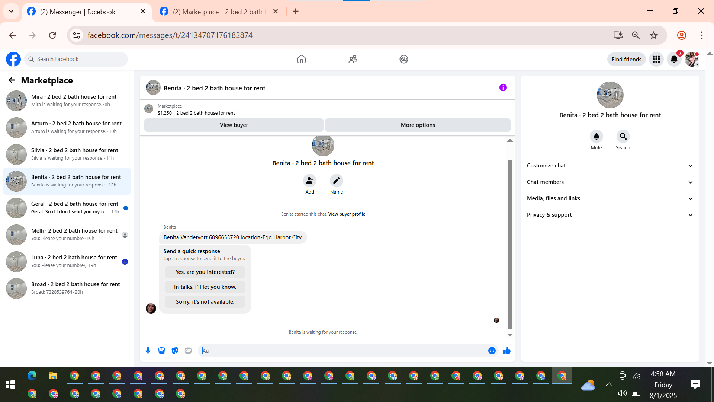Click the View buyer button
Image resolution: width=714 pixels, height=402 pixels.
pos(234,125)
